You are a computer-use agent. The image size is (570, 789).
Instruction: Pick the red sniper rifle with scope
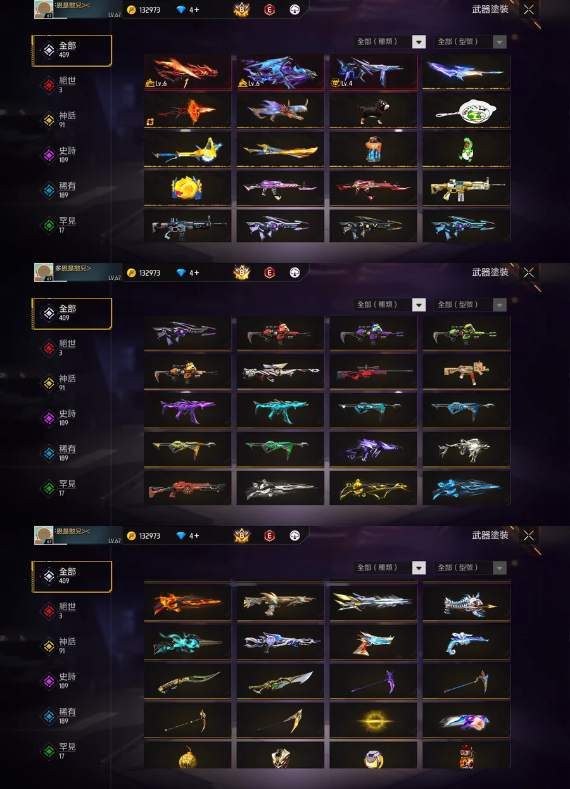(x=373, y=371)
